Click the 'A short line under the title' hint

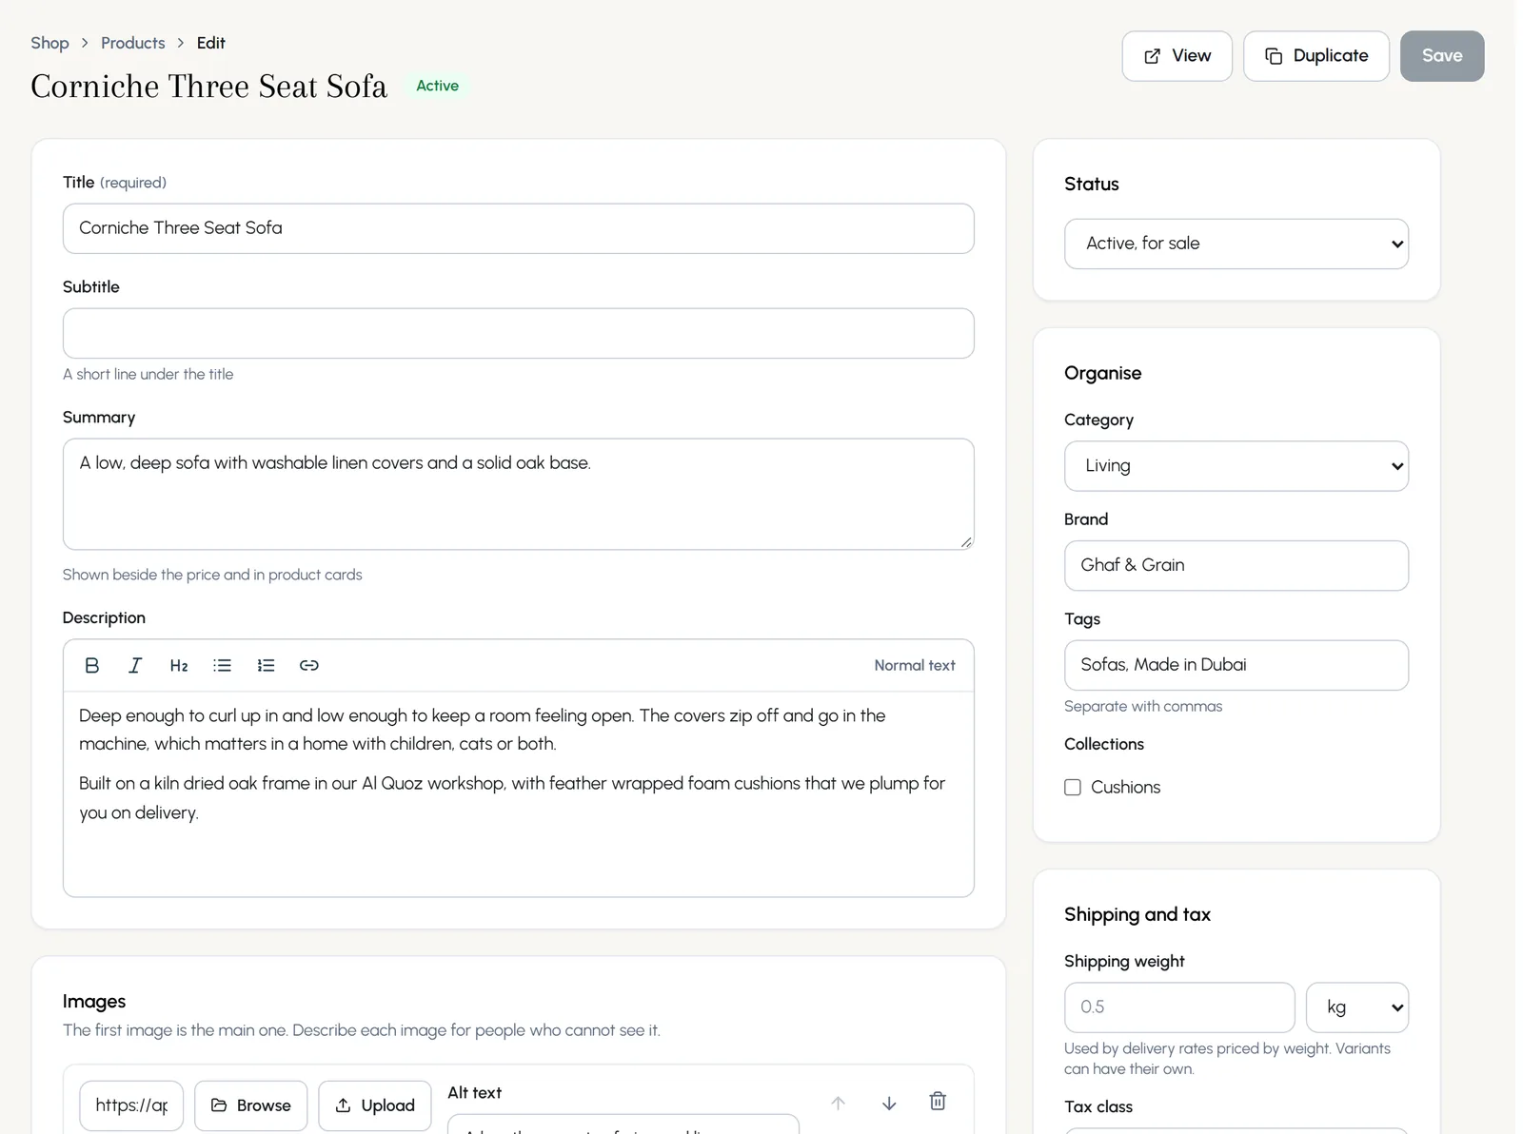[148, 374]
